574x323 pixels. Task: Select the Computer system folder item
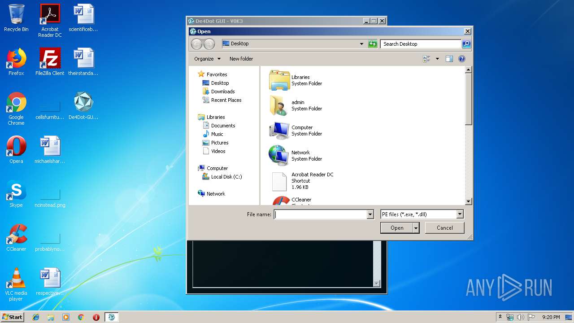[296, 131]
